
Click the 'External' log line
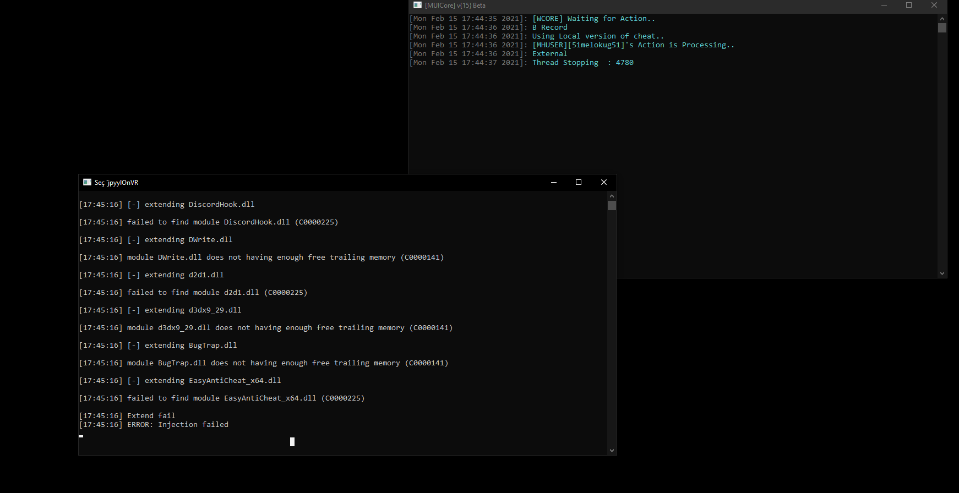tap(488, 54)
